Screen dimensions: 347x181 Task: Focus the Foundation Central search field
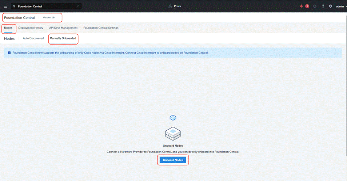(x=47, y=7)
